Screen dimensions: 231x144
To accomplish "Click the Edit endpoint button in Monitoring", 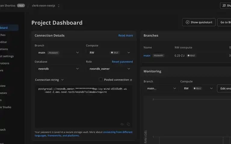I will (x=224, y=88).
